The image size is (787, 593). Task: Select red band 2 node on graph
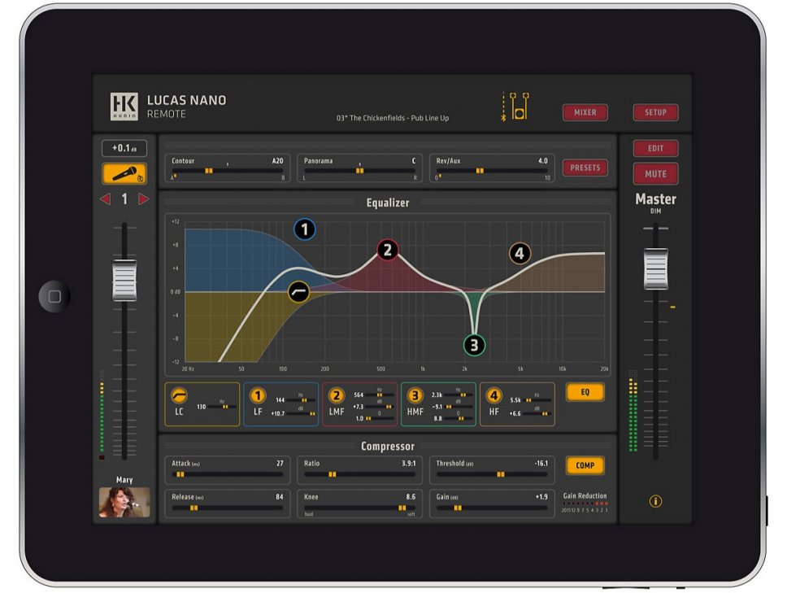[x=387, y=250]
